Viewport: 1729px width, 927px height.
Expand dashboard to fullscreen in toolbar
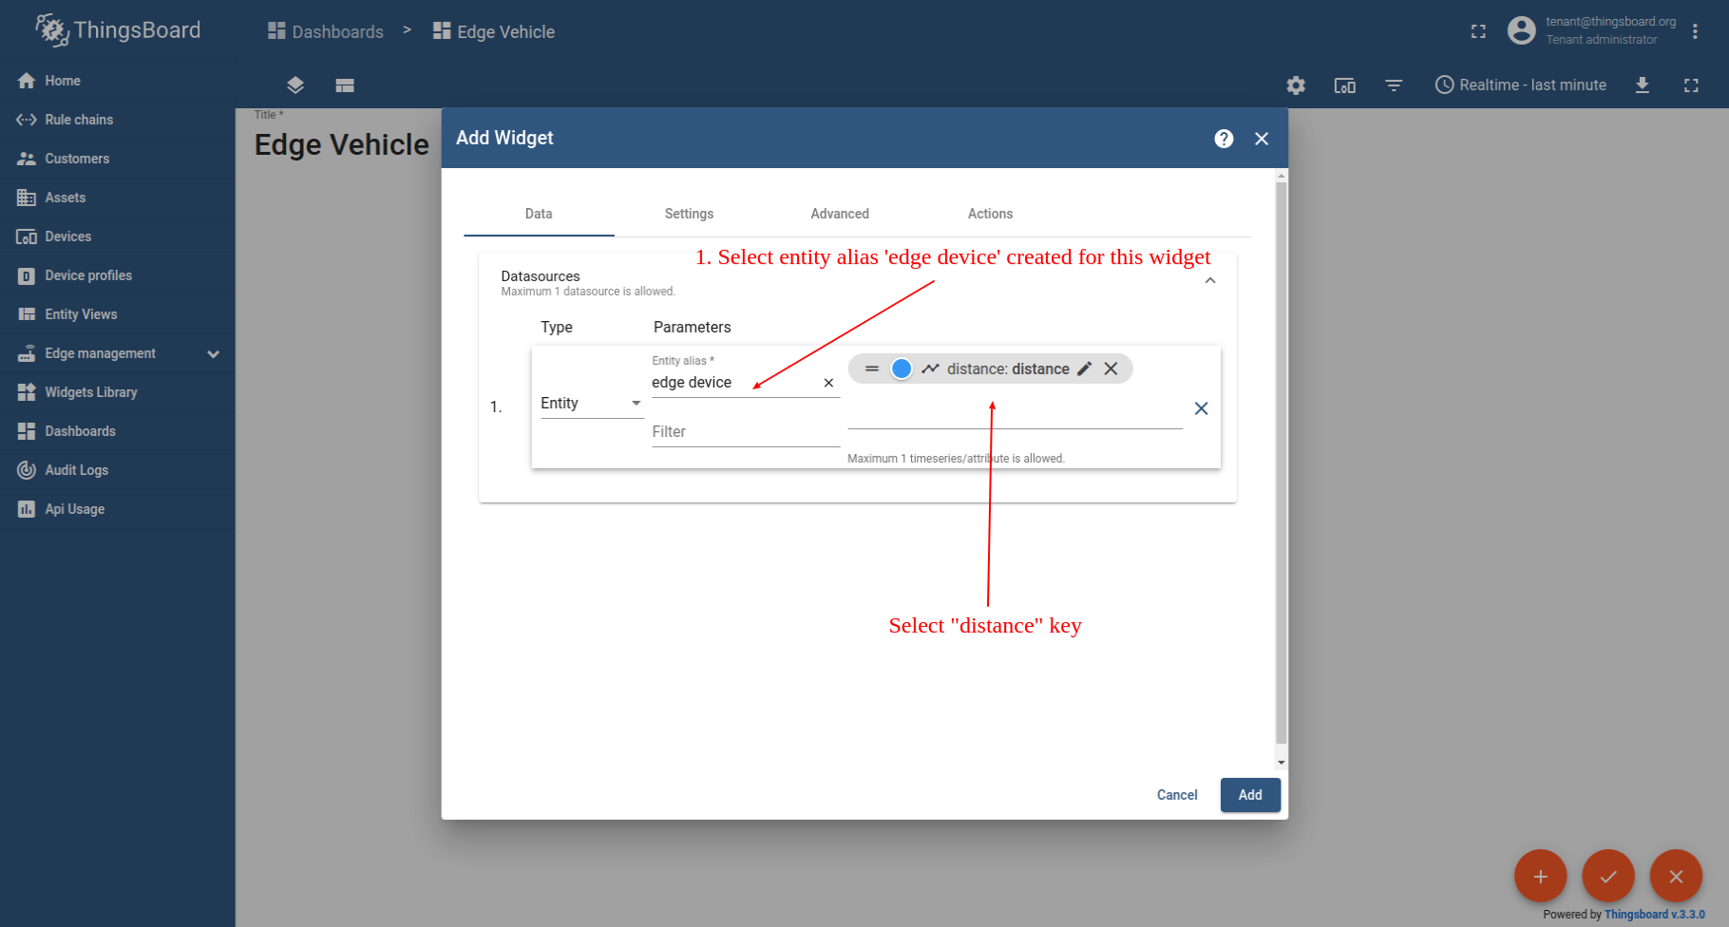click(x=1691, y=85)
